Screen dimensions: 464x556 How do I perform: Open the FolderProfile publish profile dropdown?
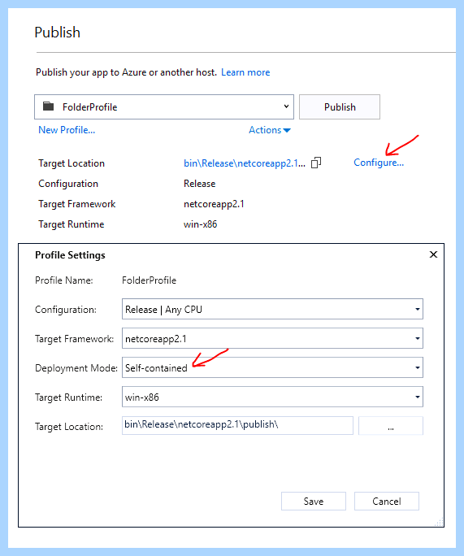tap(164, 106)
